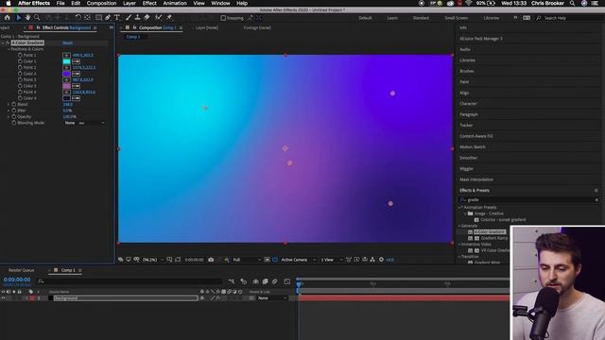The width and height of the screenshot is (605, 340).
Task: Collapse the Generate effects category
Action: click(x=459, y=226)
